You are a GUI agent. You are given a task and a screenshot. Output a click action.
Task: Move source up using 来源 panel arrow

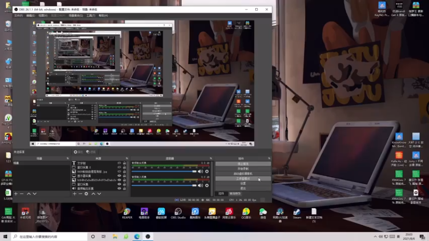[93, 194]
